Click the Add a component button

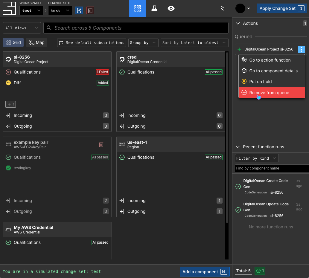pos(204,272)
